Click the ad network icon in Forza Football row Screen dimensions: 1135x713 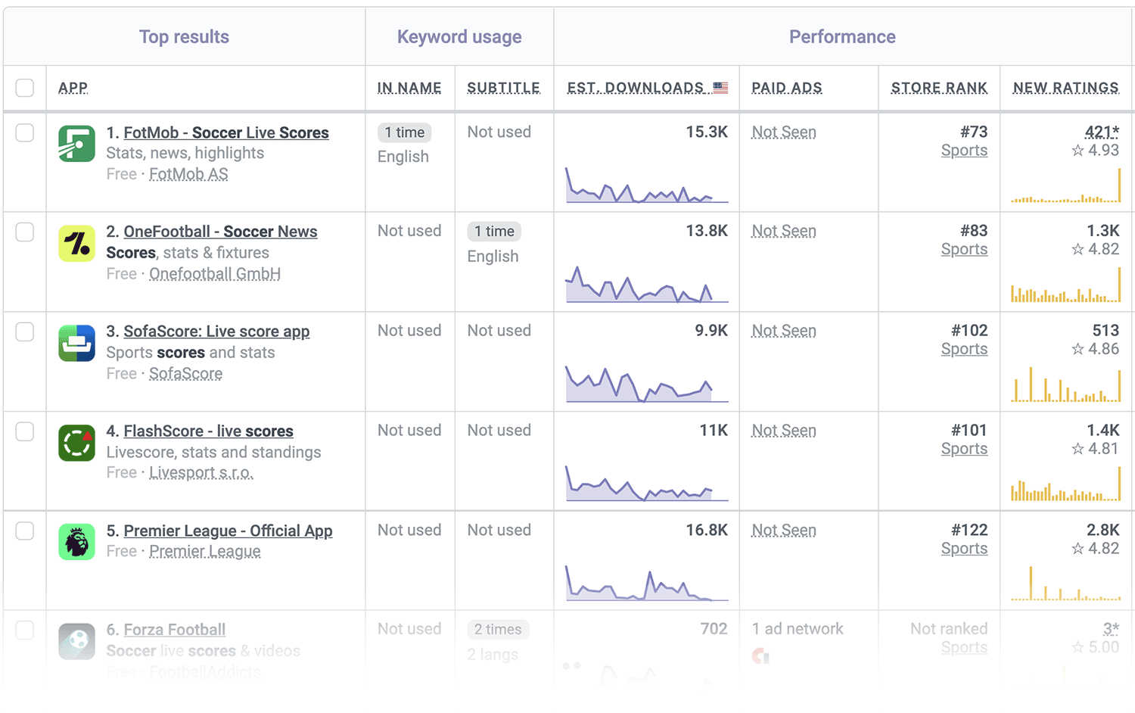(760, 655)
